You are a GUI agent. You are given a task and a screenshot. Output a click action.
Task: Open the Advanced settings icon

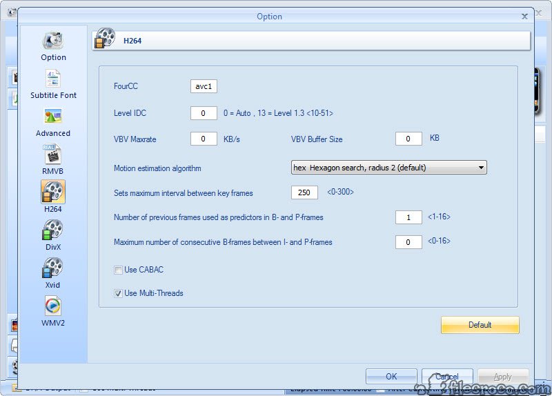(53, 117)
